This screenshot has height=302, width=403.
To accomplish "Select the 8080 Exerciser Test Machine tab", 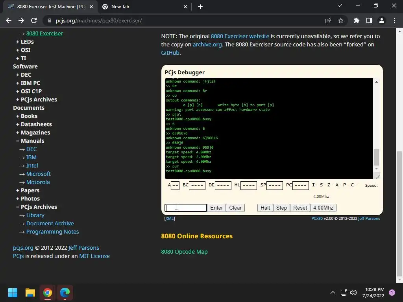I will 51,7.
